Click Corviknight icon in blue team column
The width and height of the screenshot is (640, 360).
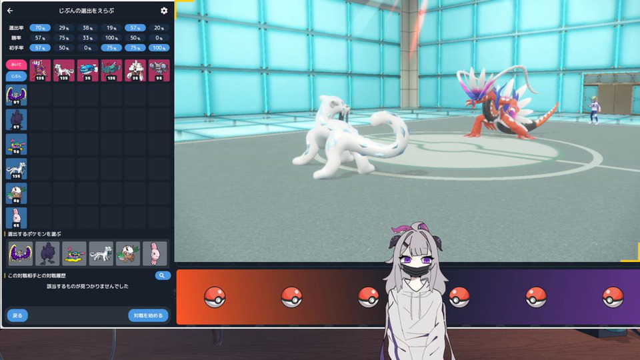point(16,119)
